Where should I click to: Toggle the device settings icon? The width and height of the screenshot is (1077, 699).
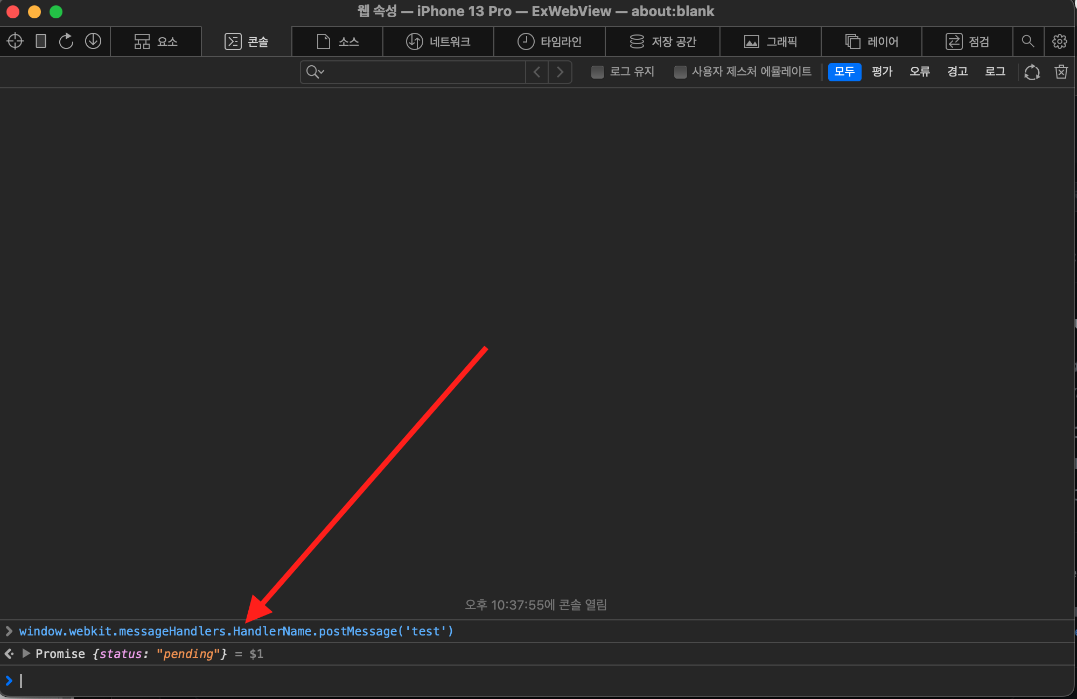click(41, 41)
